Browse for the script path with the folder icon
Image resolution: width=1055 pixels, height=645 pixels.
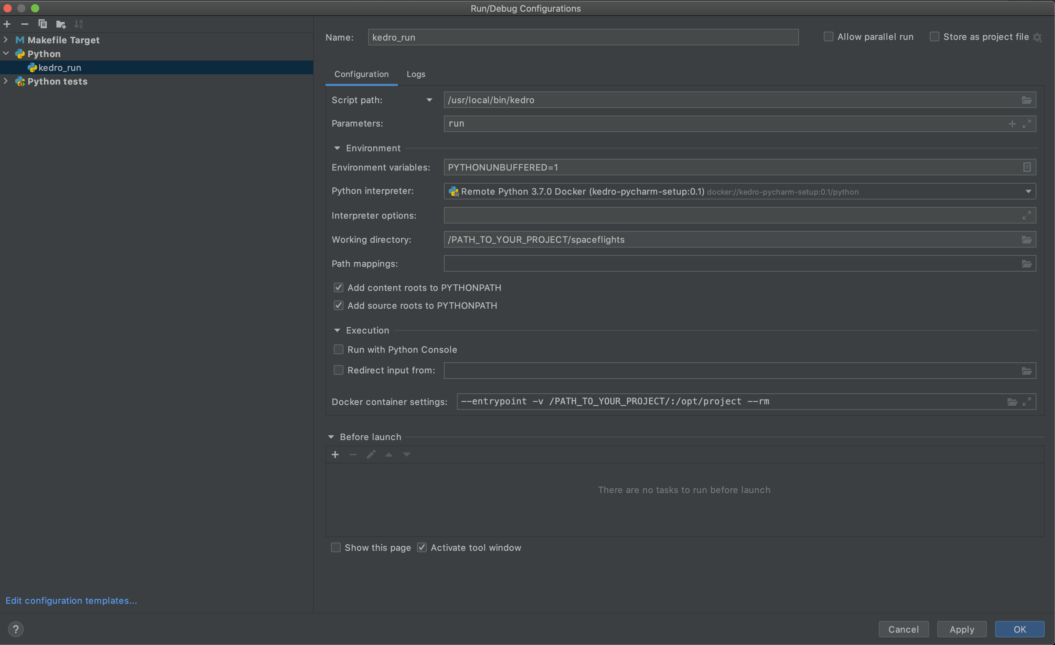pyautogui.click(x=1026, y=100)
